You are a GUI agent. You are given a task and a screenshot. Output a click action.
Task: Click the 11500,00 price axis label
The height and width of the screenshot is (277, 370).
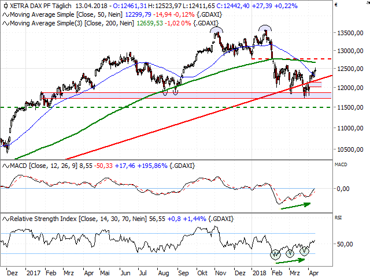pyautogui.click(x=350, y=107)
